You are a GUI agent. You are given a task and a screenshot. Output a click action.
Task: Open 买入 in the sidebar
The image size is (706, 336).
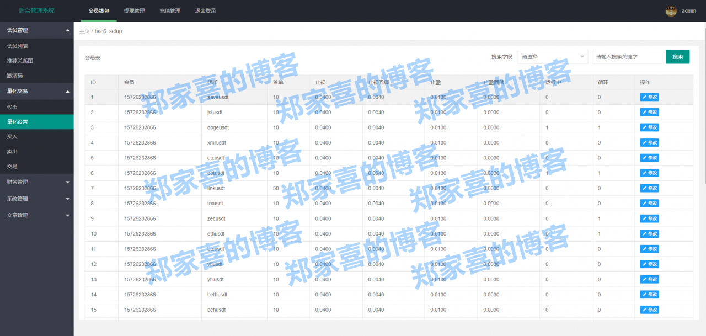point(36,136)
